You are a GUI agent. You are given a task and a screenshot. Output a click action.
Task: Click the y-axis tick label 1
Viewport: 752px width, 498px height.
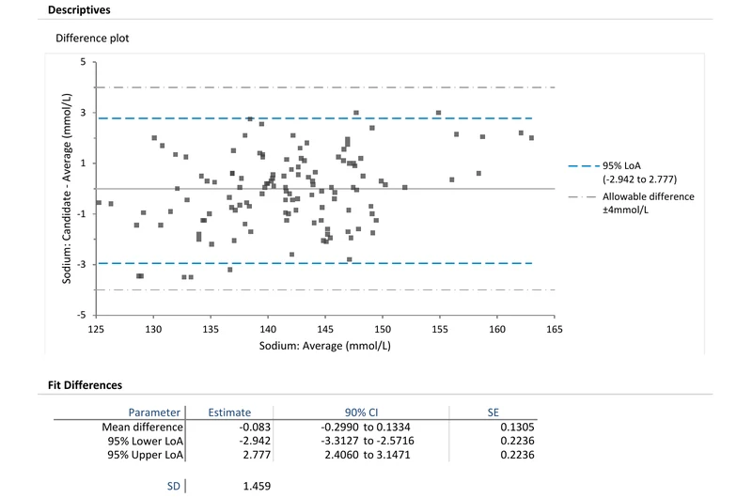click(x=84, y=163)
